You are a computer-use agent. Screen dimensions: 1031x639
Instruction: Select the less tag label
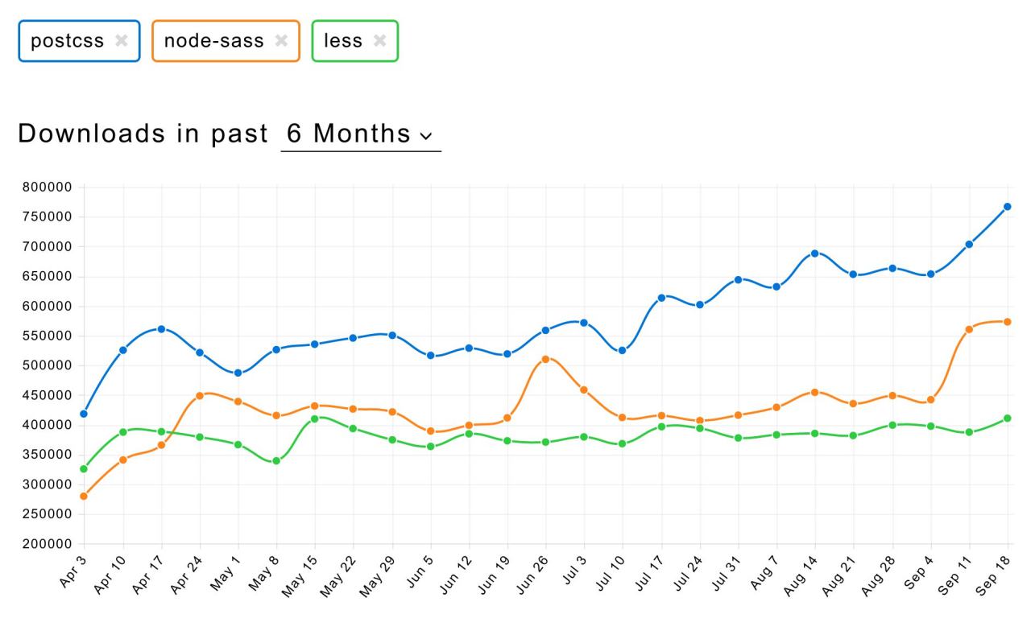click(343, 41)
